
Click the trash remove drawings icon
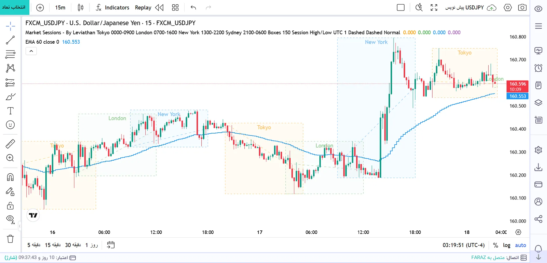tap(10, 239)
